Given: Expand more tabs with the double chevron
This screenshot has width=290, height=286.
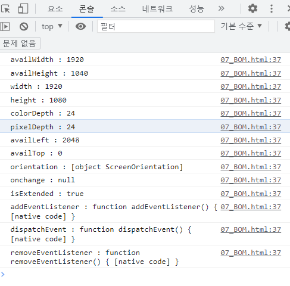Looking at the screenshot, I should coord(221,8).
